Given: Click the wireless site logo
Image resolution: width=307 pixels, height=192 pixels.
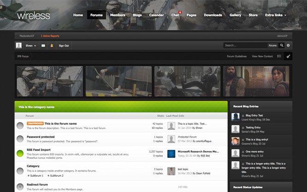Looking at the screenshot, I should point(34,16).
